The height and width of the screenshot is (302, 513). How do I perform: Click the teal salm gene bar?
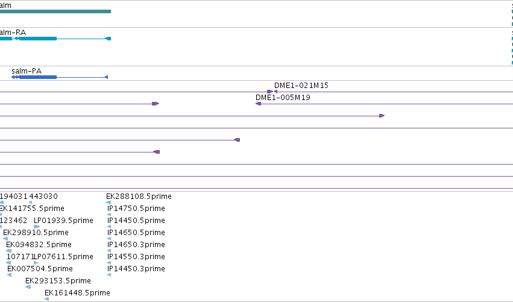55,11
